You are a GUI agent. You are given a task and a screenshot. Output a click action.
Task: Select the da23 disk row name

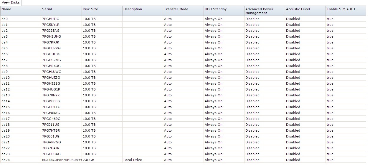6,154
